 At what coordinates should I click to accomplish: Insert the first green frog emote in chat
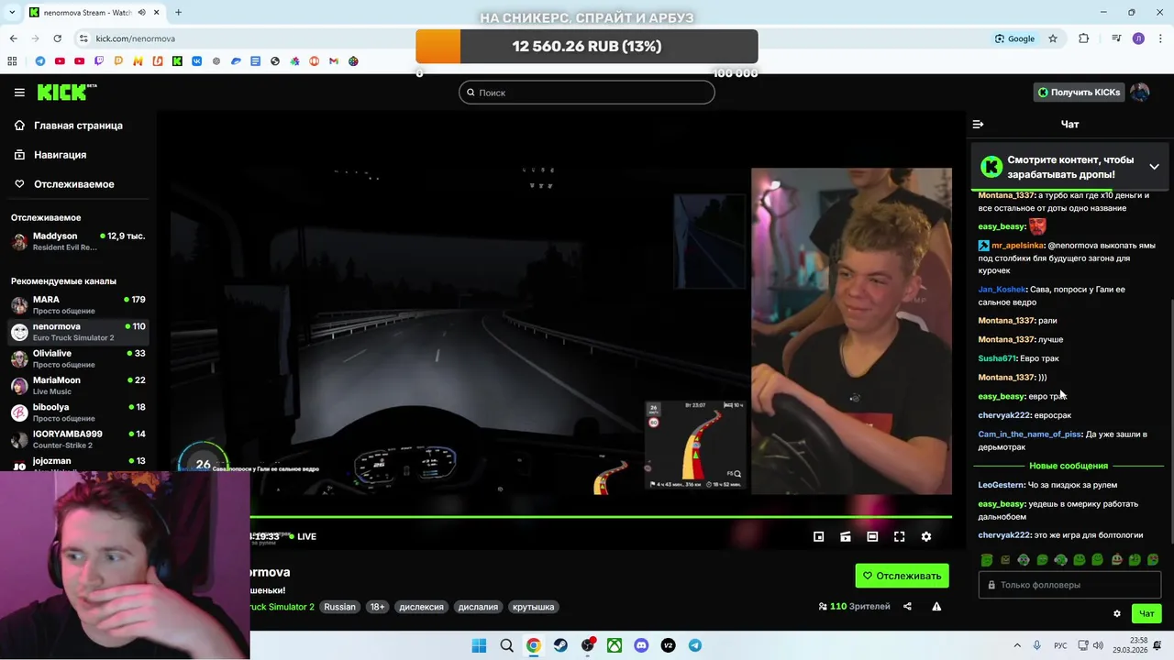(x=987, y=559)
